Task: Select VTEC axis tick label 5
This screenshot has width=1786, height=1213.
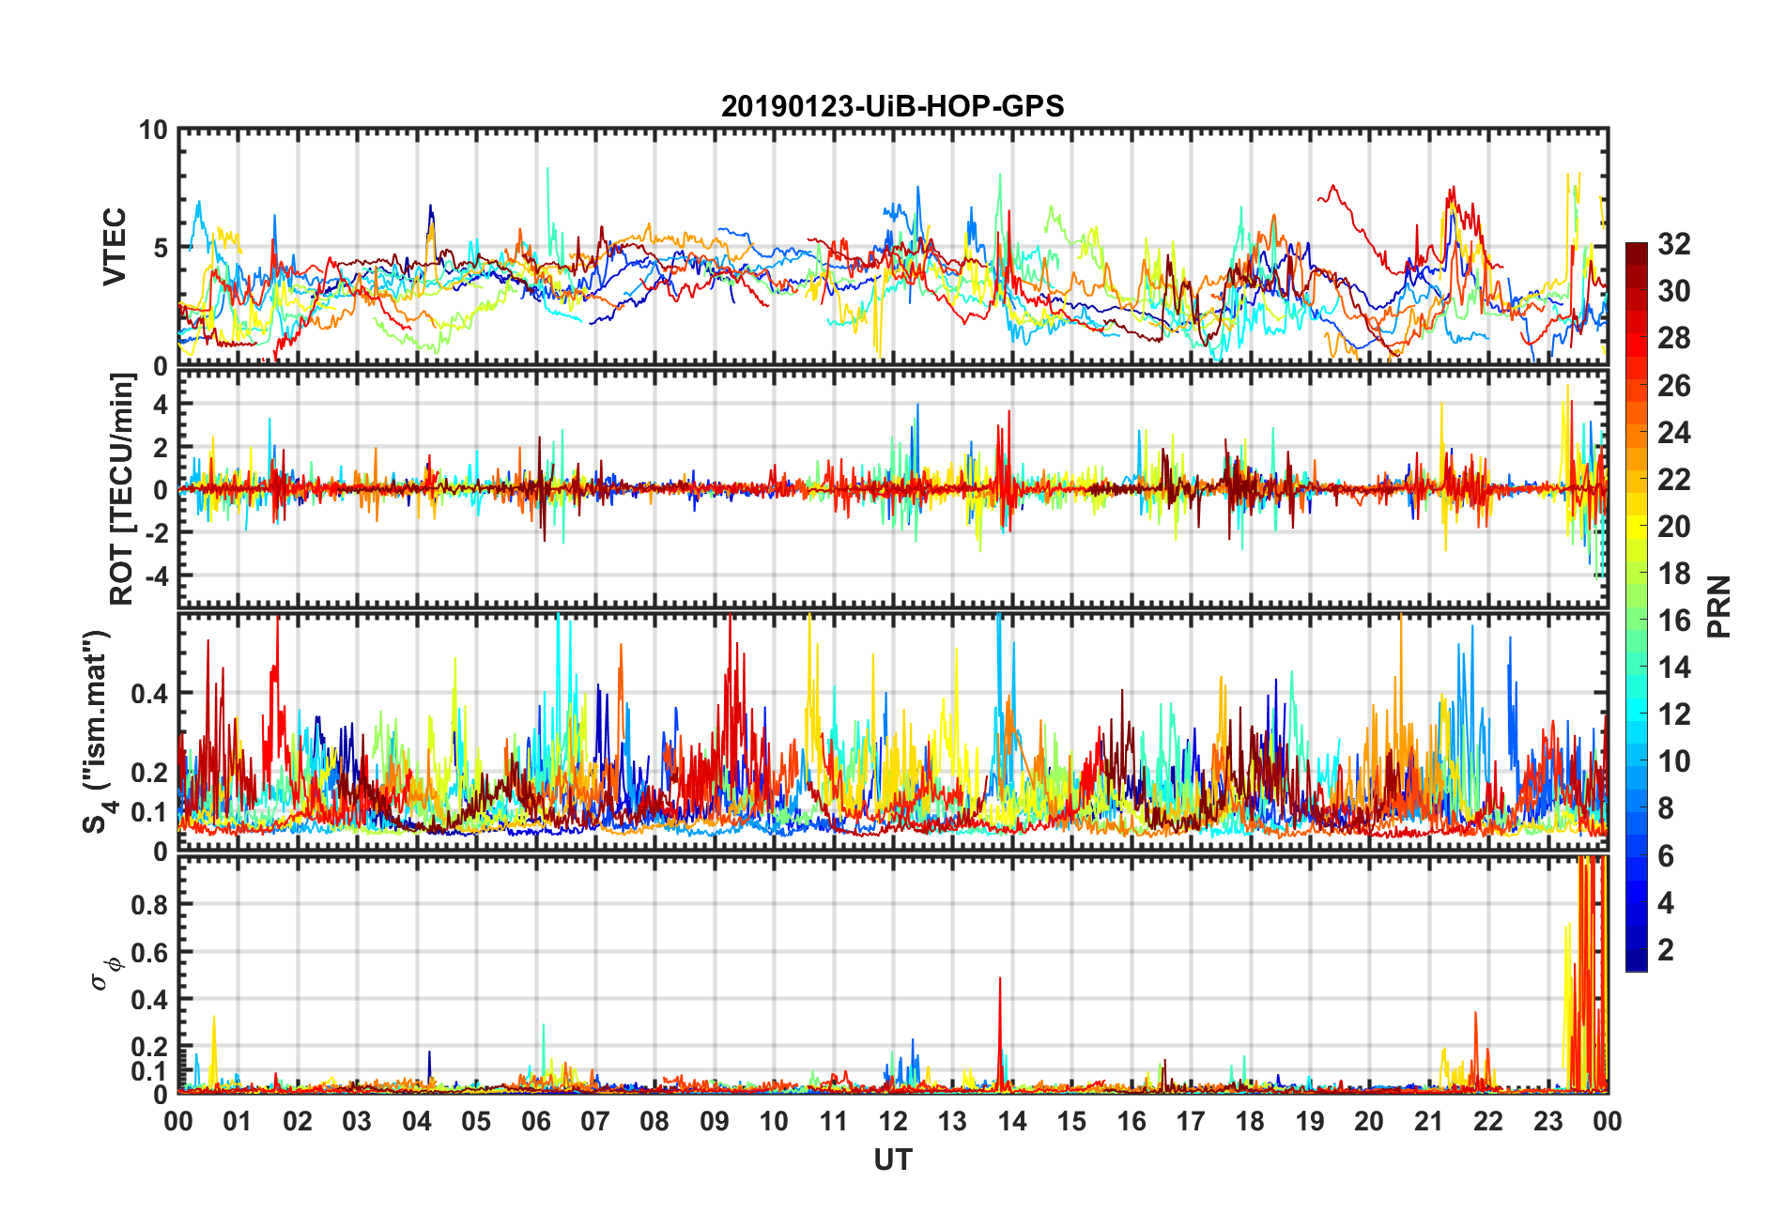Action: coord(161,248)
